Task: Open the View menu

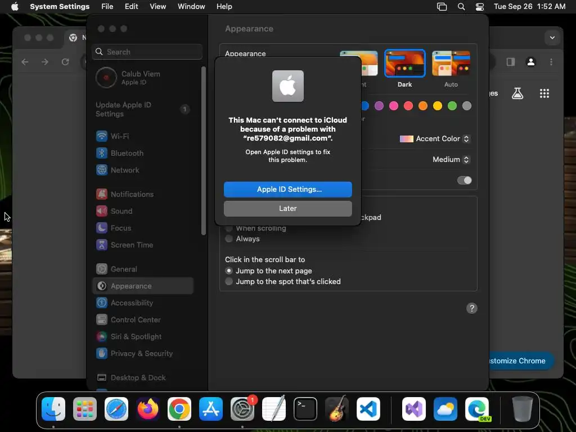Action: [157, 7]
